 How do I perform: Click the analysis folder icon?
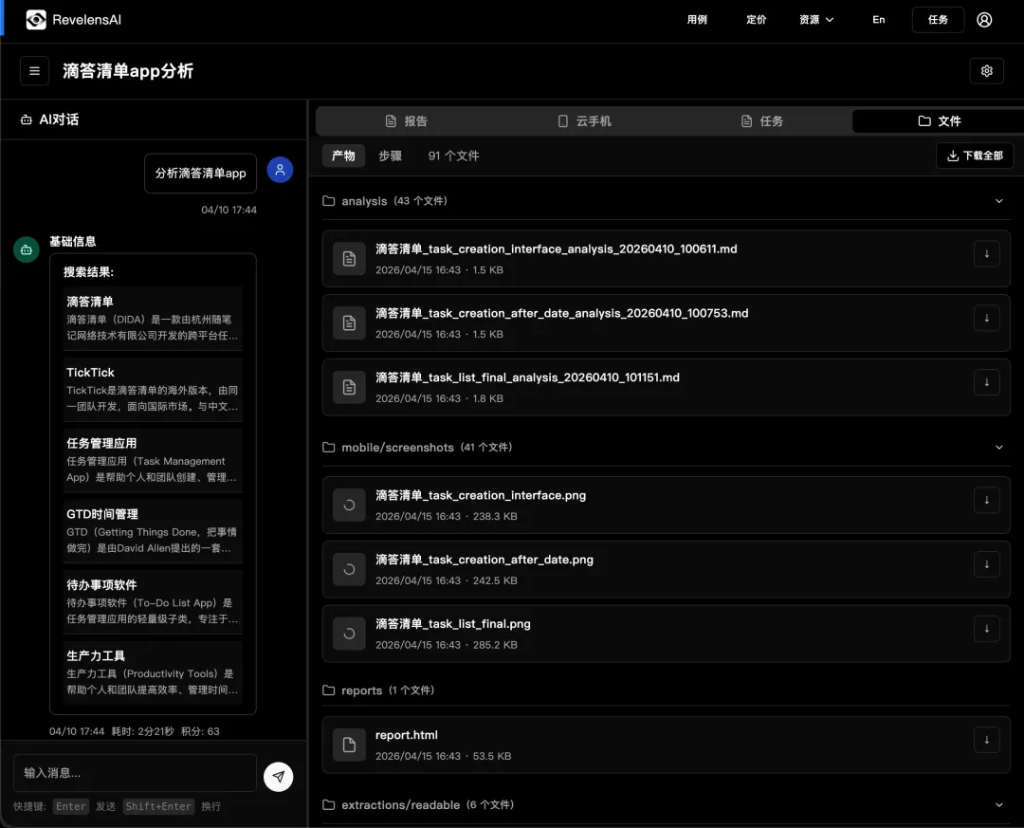tap(328, 201)
